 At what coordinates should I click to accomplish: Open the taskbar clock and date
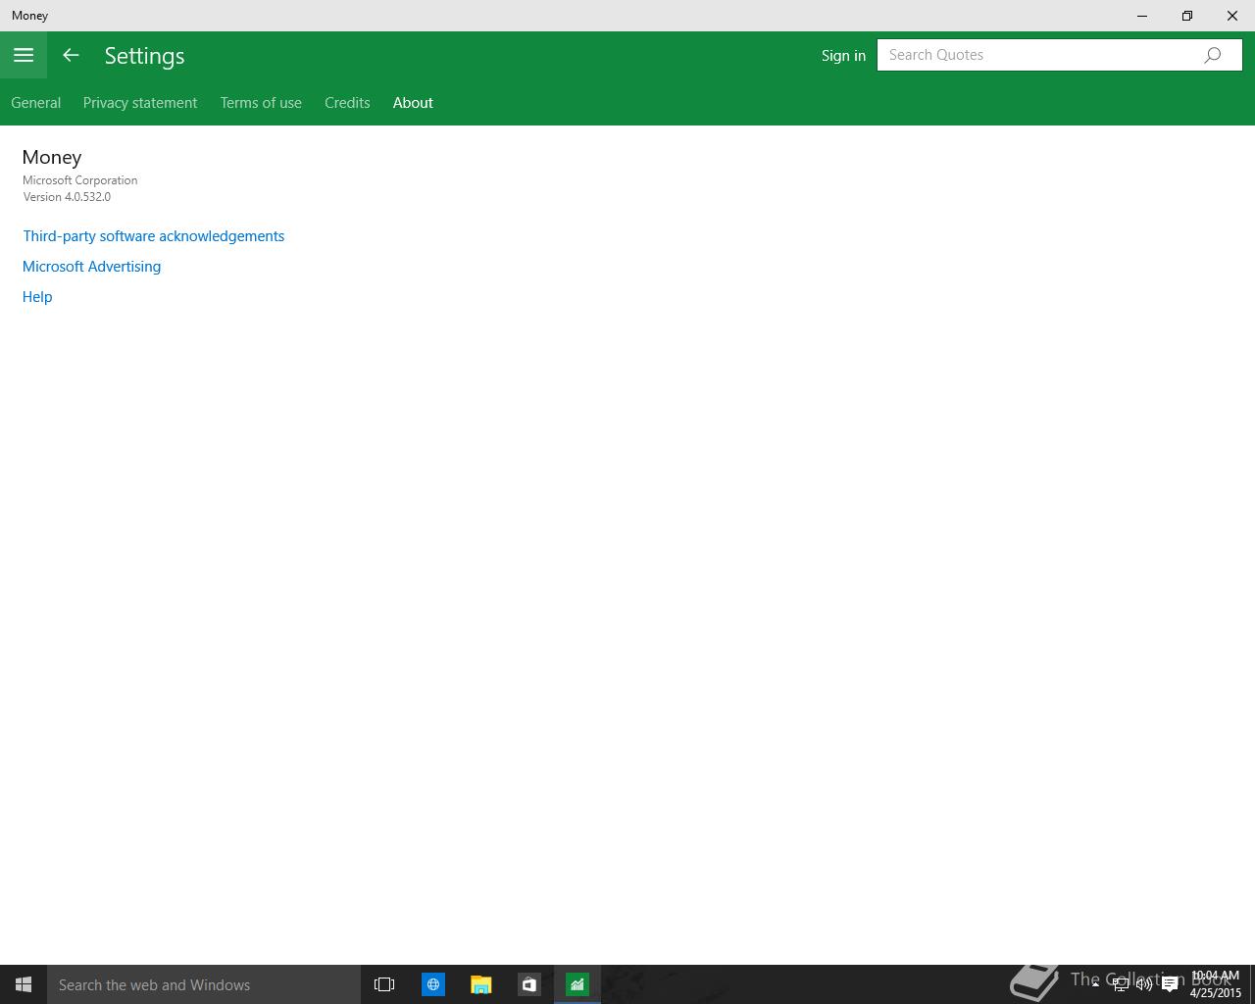point(1216,984)
